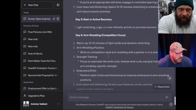Click the chat icon beside Dorian Yates-Inspired
The height and width of the screenshot is (110, 196).
tap(25, 19)
